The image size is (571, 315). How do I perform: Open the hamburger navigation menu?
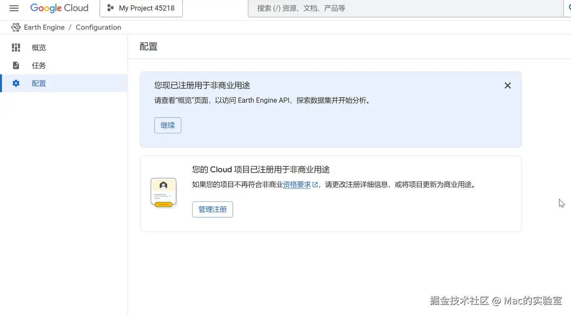coord(14,8)
